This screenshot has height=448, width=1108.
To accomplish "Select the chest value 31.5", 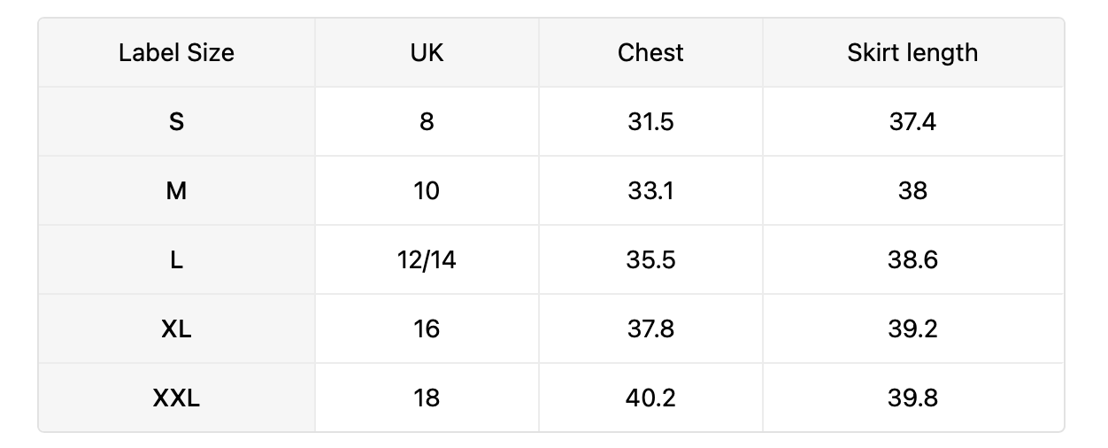I will (650, 121).
